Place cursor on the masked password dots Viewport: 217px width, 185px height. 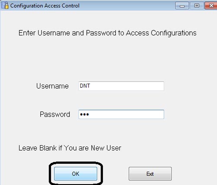85,114
